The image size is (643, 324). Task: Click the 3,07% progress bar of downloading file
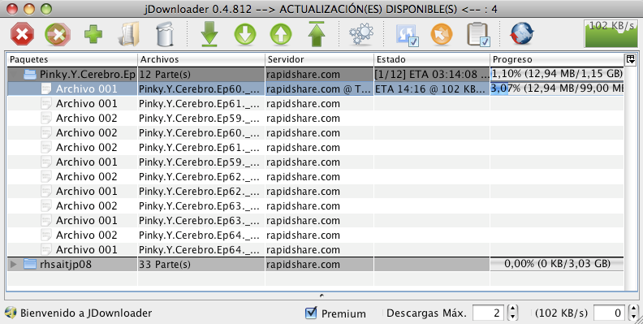coord(557,89)
